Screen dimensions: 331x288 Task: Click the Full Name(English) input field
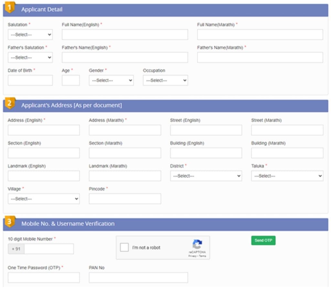pyautogui.click(x=124, y=35)
